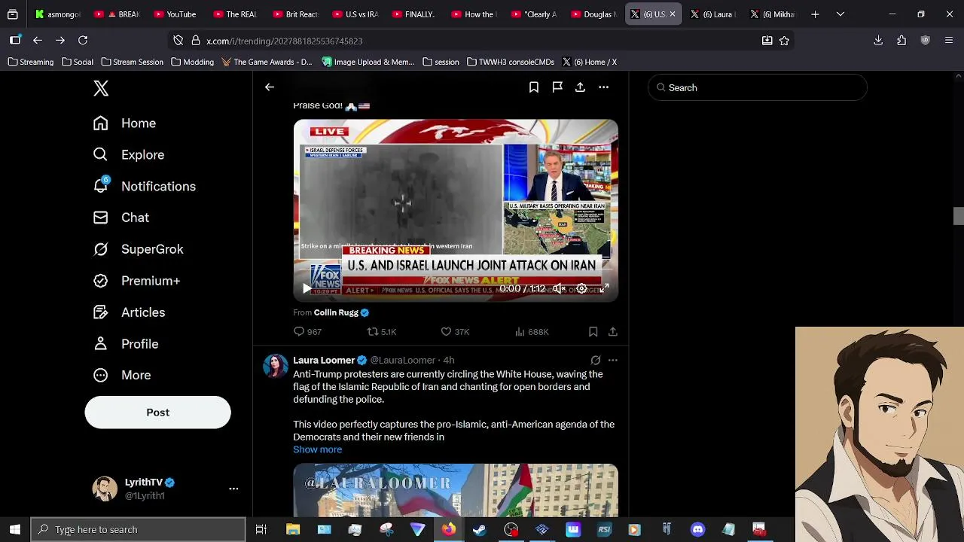Viewport: 964px width, 542px height.
Task: Open the Windows Start menu
Action: click(15, 530)
